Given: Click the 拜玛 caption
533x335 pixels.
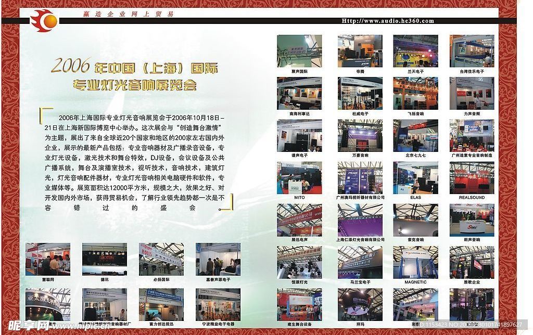Looking at the screenshot, I should [360, 324].
